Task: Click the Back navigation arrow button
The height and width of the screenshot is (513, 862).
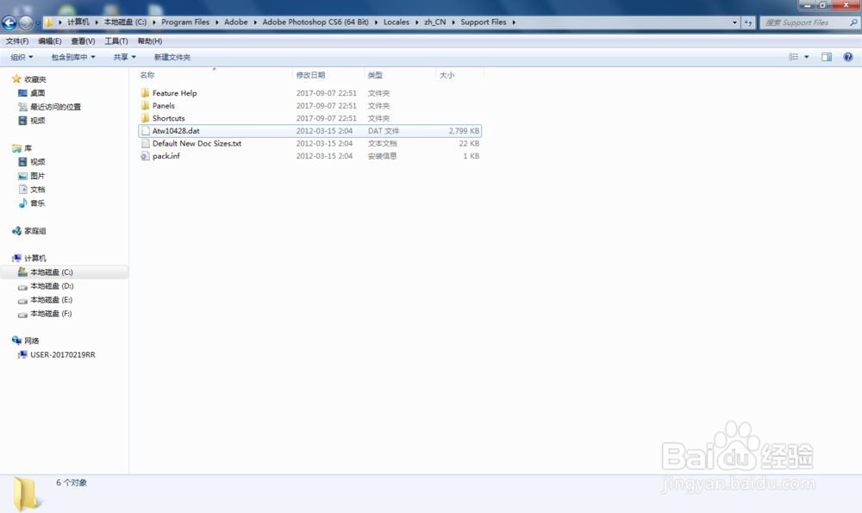Action: click(x=9, y=22)
